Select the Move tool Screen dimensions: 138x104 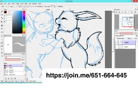pyautogui.click(x=2, y=22)
